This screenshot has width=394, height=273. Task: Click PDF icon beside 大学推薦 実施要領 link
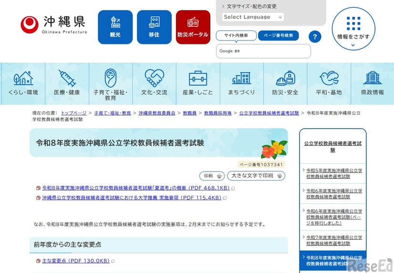click(39, 198)
